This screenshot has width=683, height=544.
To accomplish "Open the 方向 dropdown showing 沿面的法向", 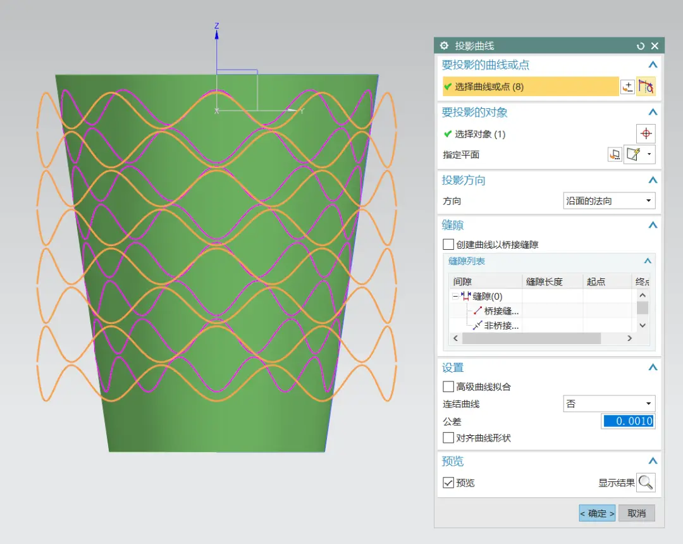I will click(x=609, y=201).
